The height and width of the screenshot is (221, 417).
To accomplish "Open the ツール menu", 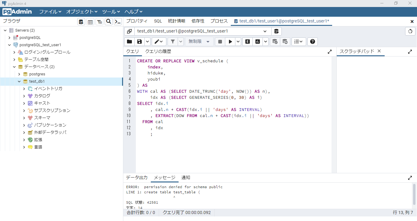I will coord(111,12).
